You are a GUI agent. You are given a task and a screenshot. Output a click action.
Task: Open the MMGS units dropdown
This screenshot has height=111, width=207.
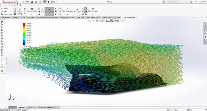(x=198, y=110)
